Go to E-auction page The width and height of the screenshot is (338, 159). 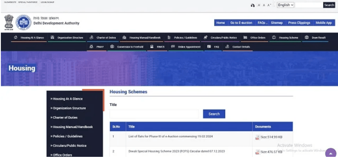coord(241,23)
